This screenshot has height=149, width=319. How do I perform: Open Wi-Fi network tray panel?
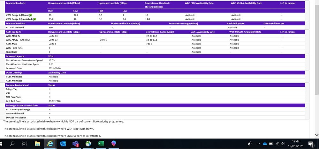coord(277,144)
